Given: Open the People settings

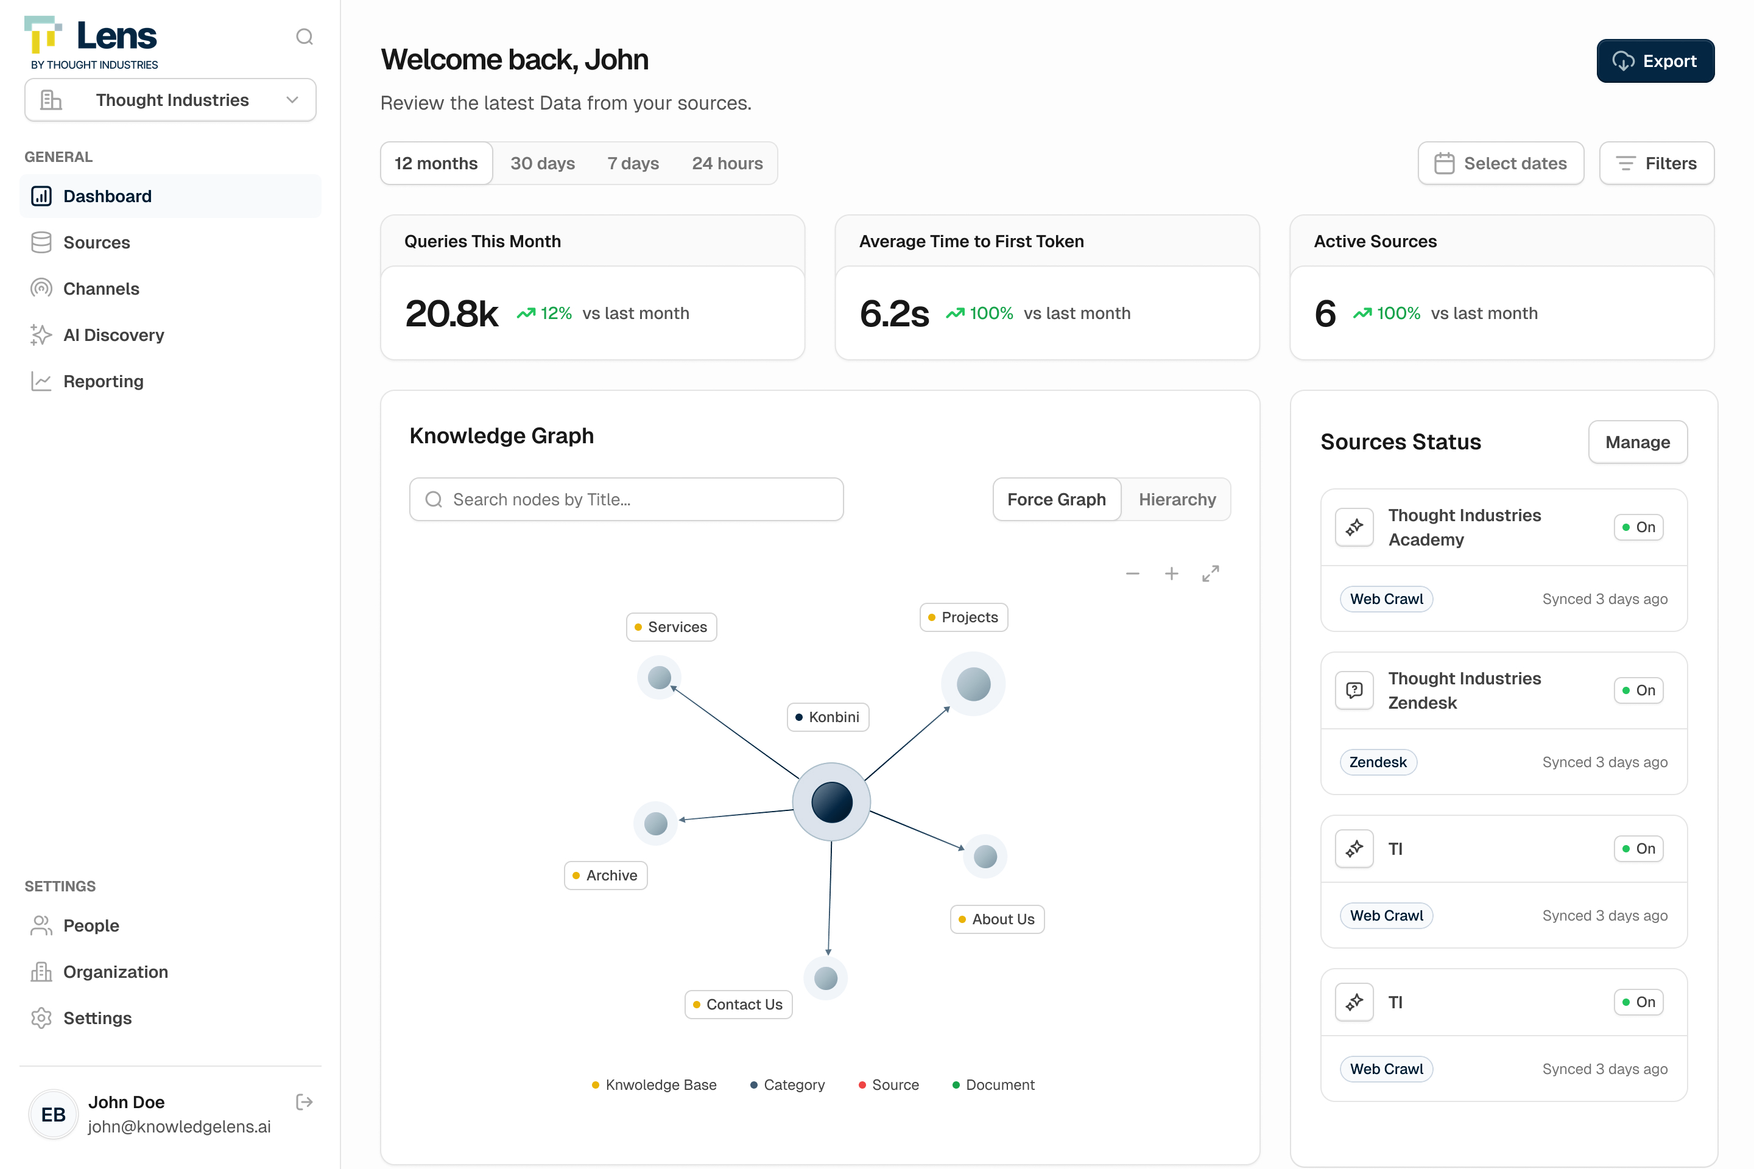Looking at the screenshot, I should click(170, 925).
